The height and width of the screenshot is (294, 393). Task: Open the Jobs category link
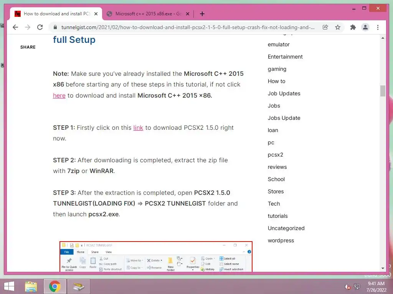pyautogui.click(x=274, y=106)
